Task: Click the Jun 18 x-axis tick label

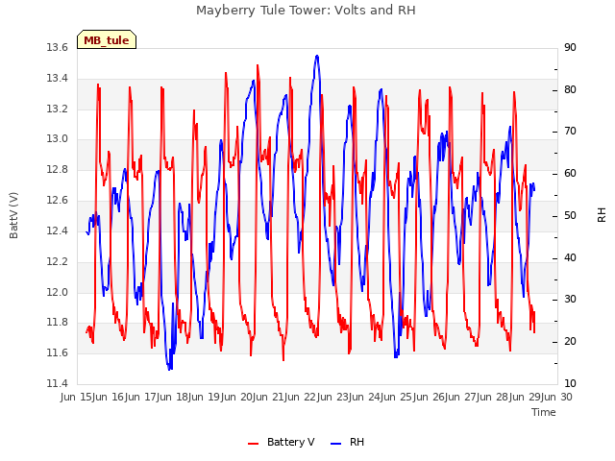Action: (x=173, y=397)
